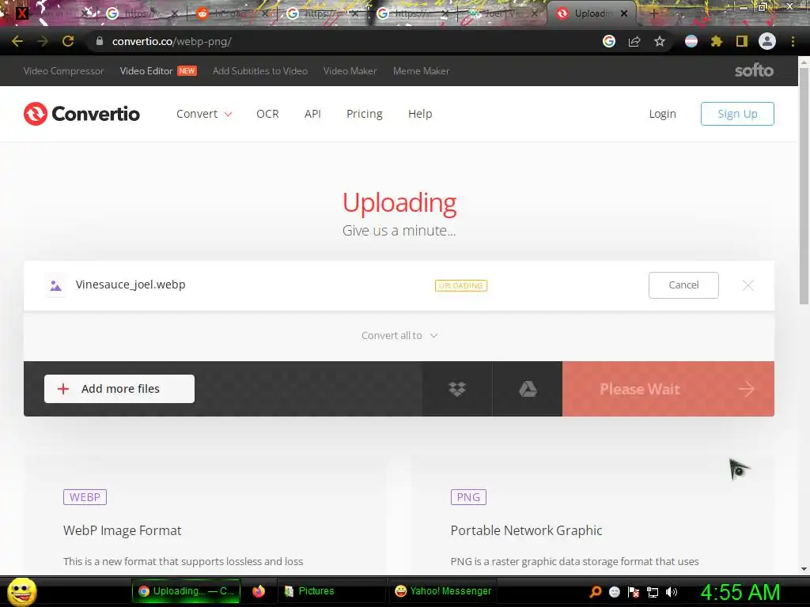Open the volume speaker tray icon
The width and height of the screenshot is (810, 607).
pyautogui.click(x=672, y=591)
